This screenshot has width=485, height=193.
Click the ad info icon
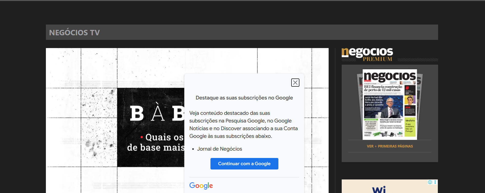[430, 182]
